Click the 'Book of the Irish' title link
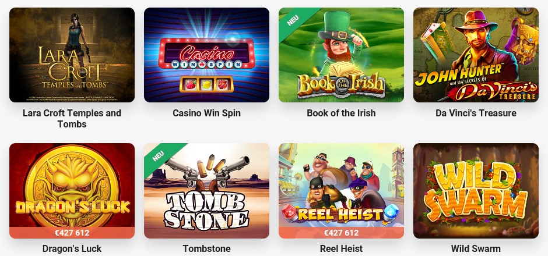Viewport: 548px width, 256px height. [x=341, y=113]
